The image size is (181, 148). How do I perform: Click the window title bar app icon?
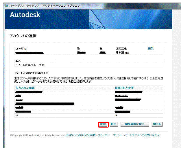click(x=7, y=6)
